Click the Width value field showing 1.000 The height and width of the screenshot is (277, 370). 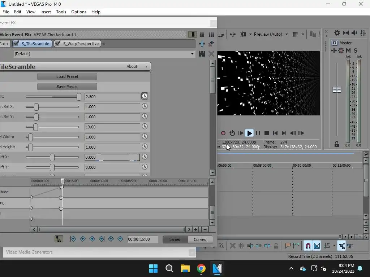tap(112, 137)
